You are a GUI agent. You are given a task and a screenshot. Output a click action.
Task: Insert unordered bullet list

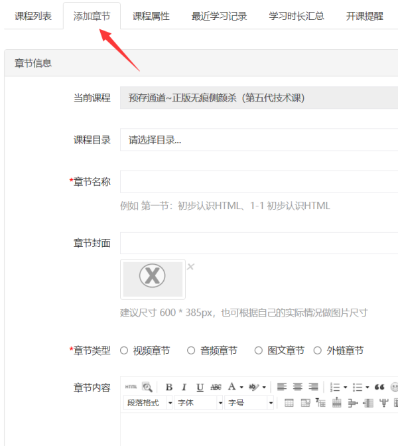tap(358, 388)
